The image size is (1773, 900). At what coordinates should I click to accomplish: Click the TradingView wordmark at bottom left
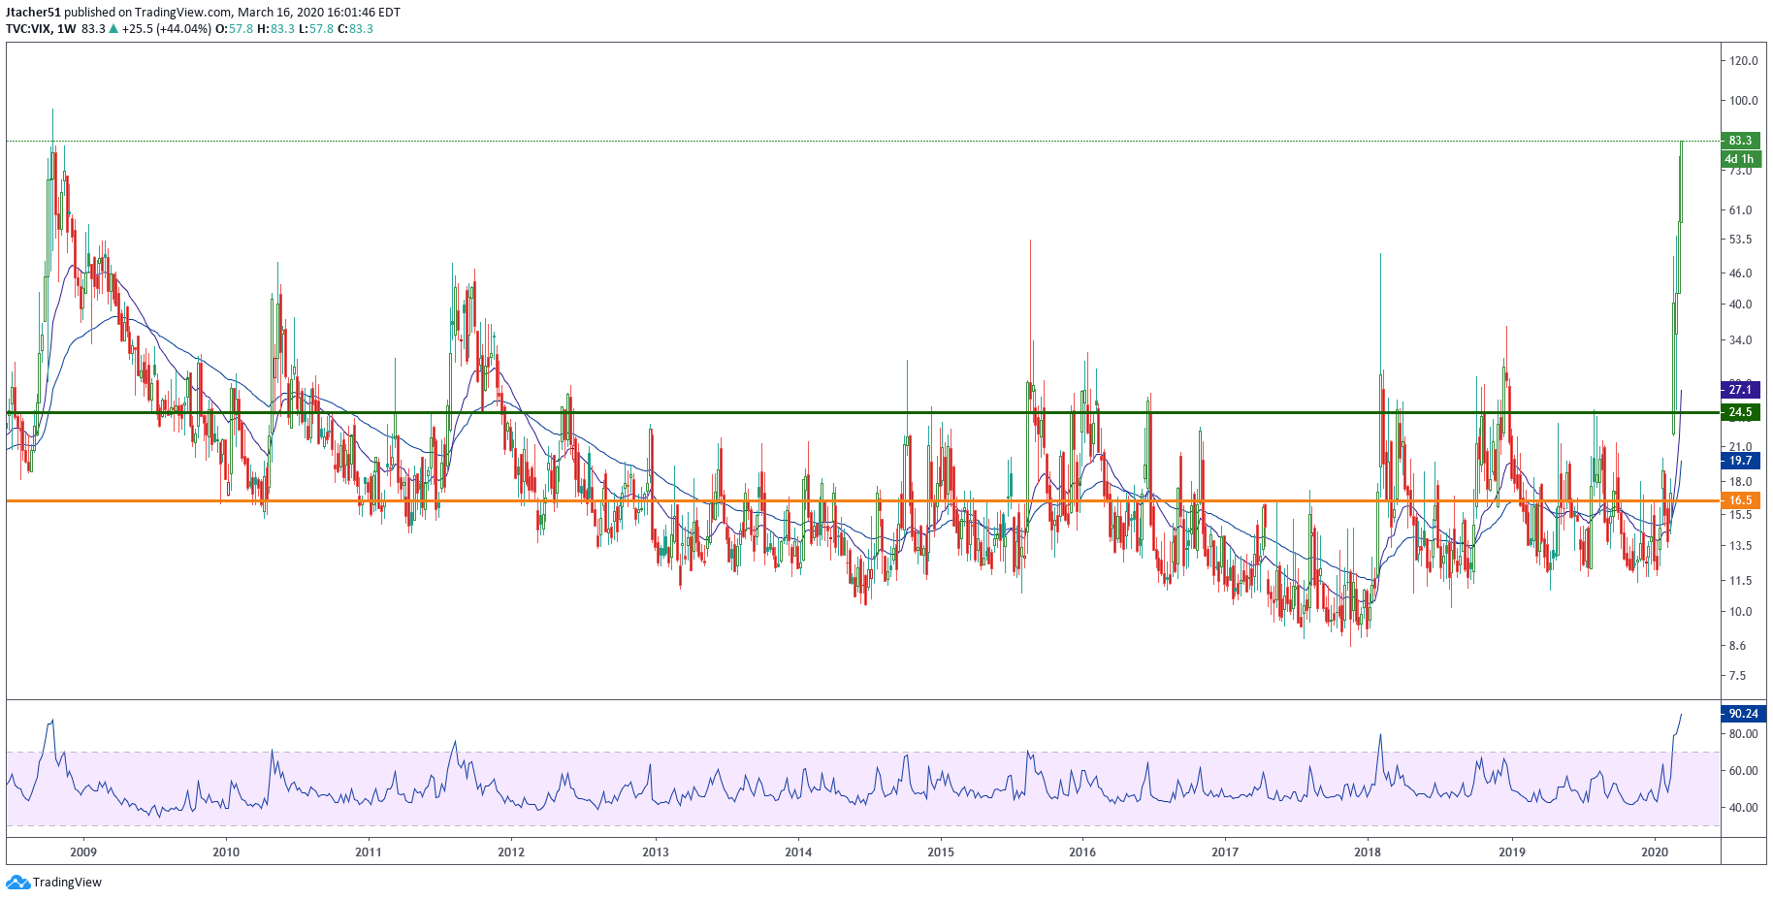[x=67, y=883]
